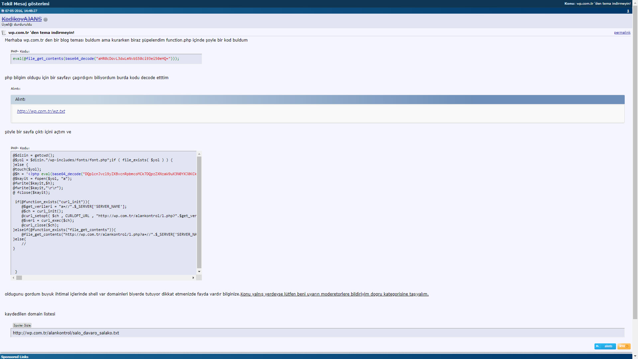
Task: Click the code box scroll-right arrow
Action: [x=193, y=278]
